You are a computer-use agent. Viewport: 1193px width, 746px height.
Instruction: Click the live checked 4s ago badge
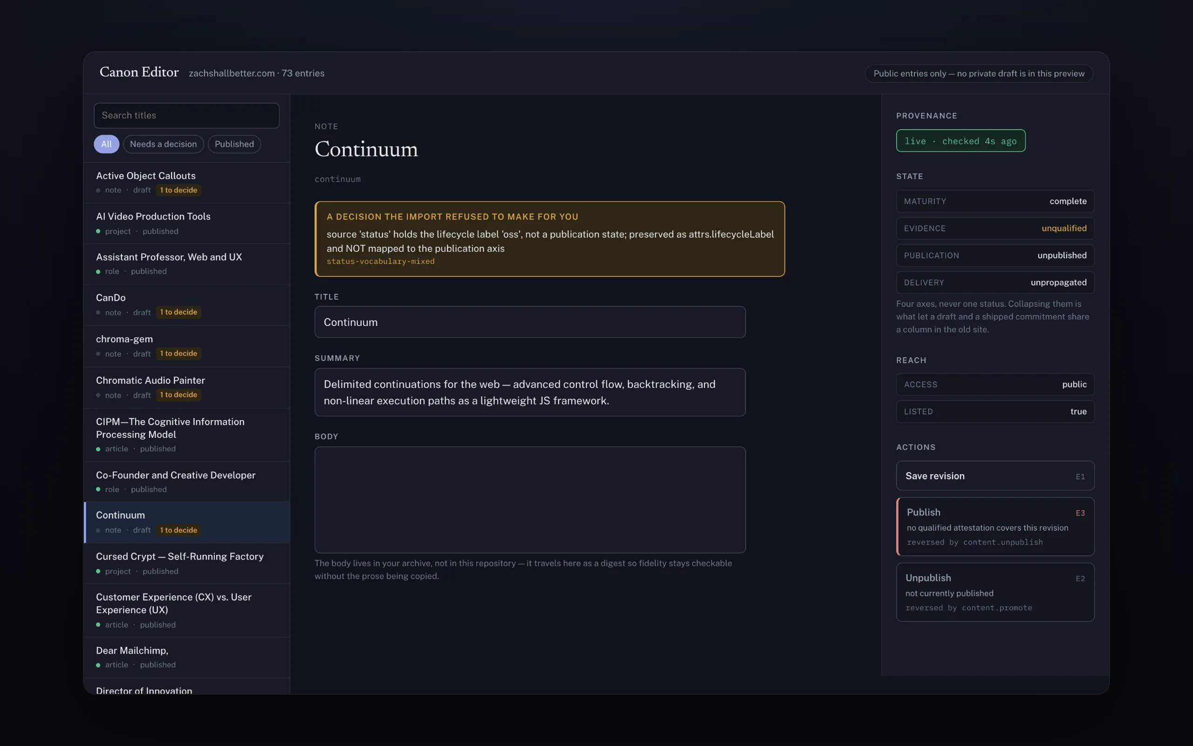[x=960, y=141]
